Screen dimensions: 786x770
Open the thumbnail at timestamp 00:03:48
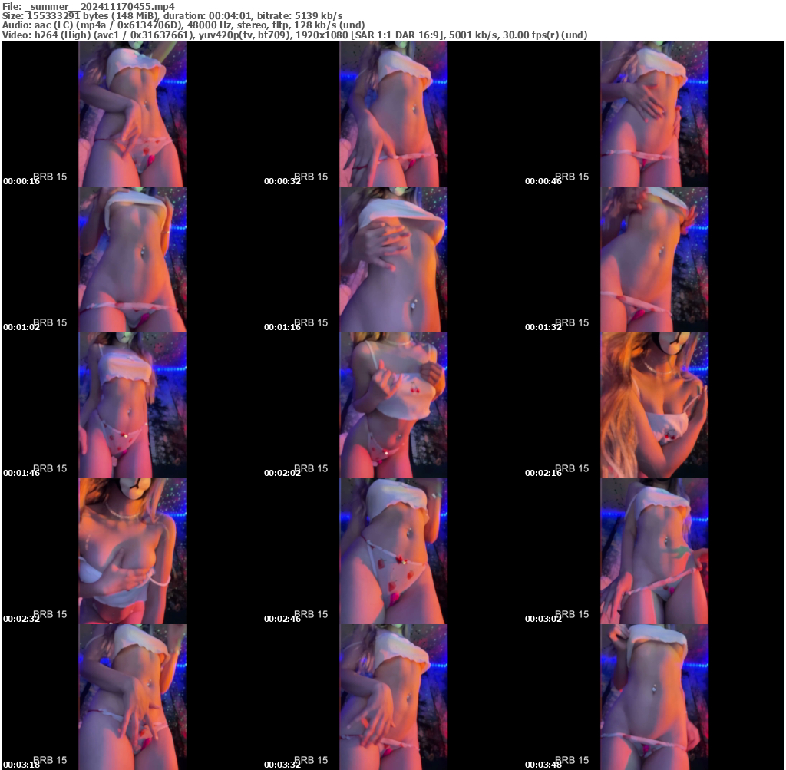(x=654, y=696)
